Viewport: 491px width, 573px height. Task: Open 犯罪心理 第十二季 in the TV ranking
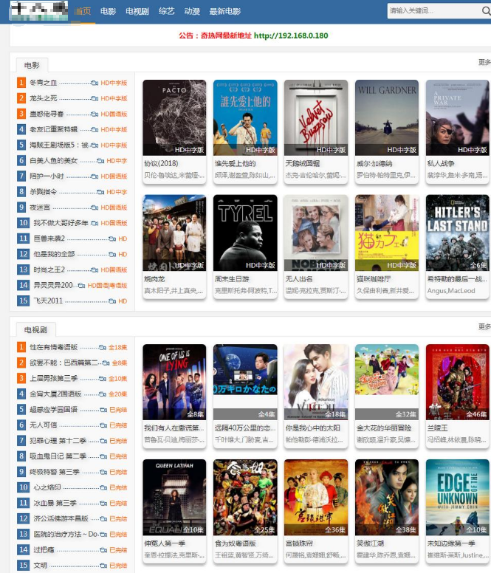tap(58, 441)
